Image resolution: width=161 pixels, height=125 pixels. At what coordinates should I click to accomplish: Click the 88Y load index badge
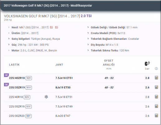(x=29, y=116)
